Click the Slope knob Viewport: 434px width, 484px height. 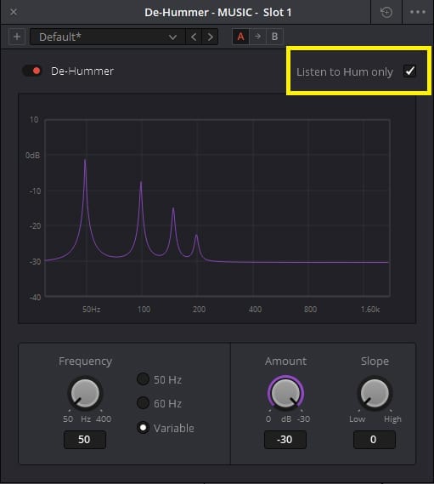click(x=375, y=393)
